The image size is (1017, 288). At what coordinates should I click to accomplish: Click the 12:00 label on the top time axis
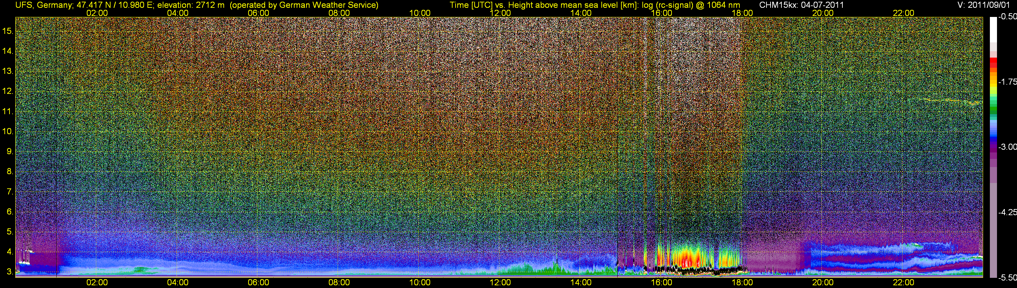click(x=500, y=13)
